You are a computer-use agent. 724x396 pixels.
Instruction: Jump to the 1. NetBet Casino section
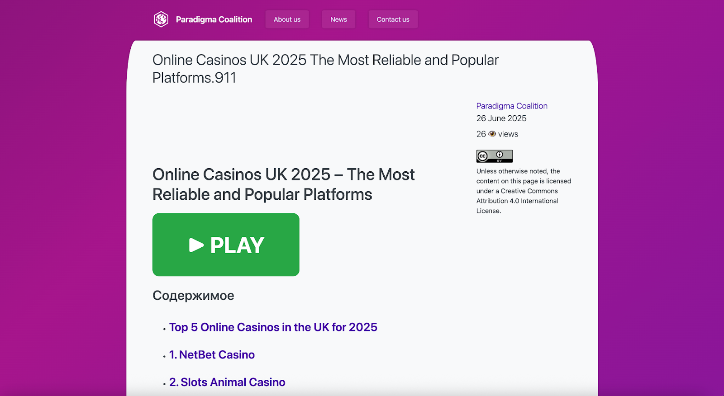coord(212,355)
